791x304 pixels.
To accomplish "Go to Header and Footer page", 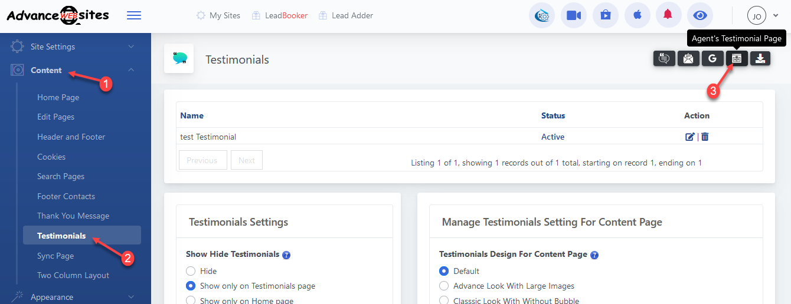I will click(71, 137).
